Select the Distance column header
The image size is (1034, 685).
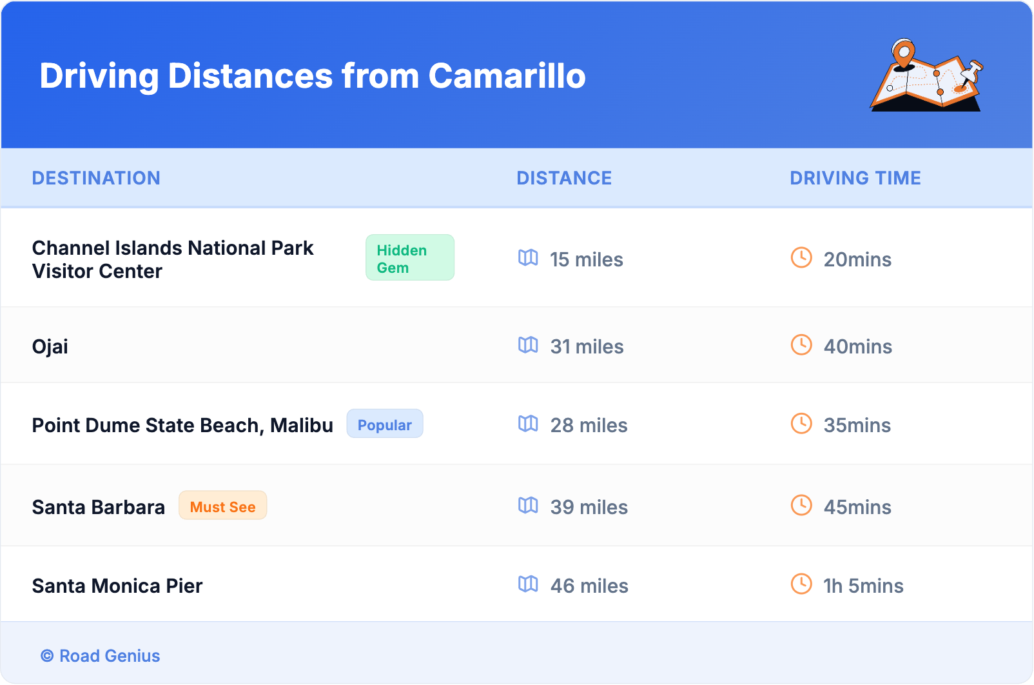[x=564, y=178]
